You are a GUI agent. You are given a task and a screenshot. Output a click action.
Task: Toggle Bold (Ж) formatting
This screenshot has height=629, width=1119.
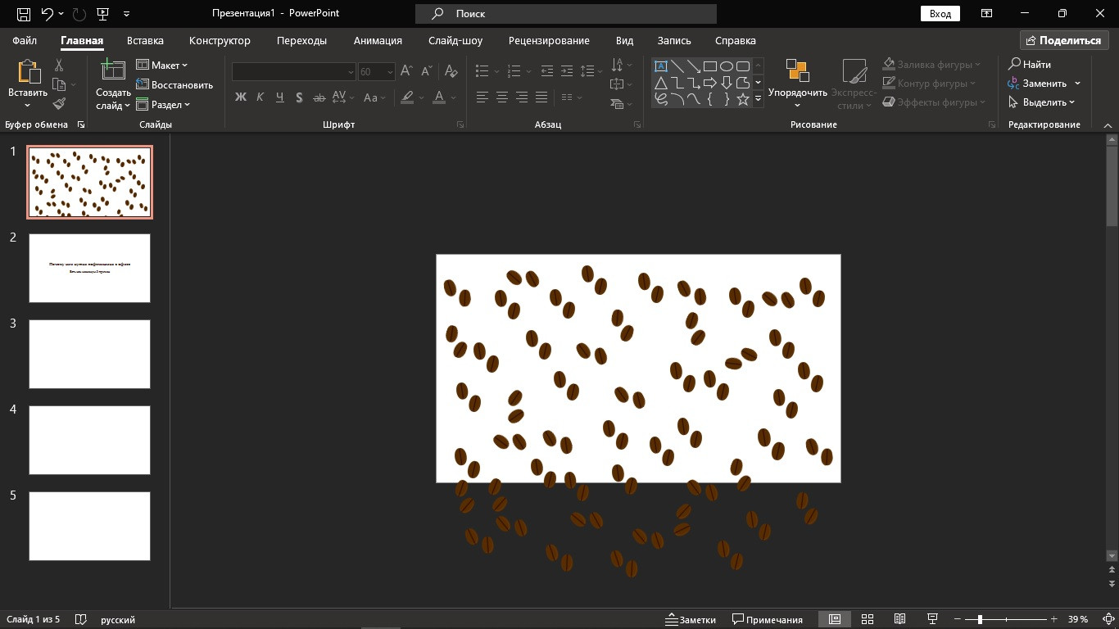coord(240,97)
